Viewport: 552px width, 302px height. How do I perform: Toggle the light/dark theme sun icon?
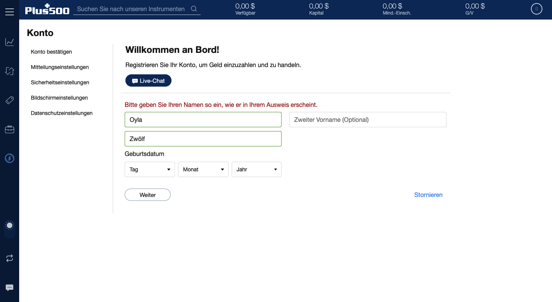click(x=10, y=225)
